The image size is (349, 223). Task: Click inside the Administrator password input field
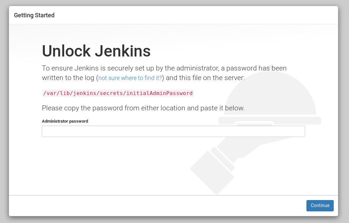tap(173, 131)
